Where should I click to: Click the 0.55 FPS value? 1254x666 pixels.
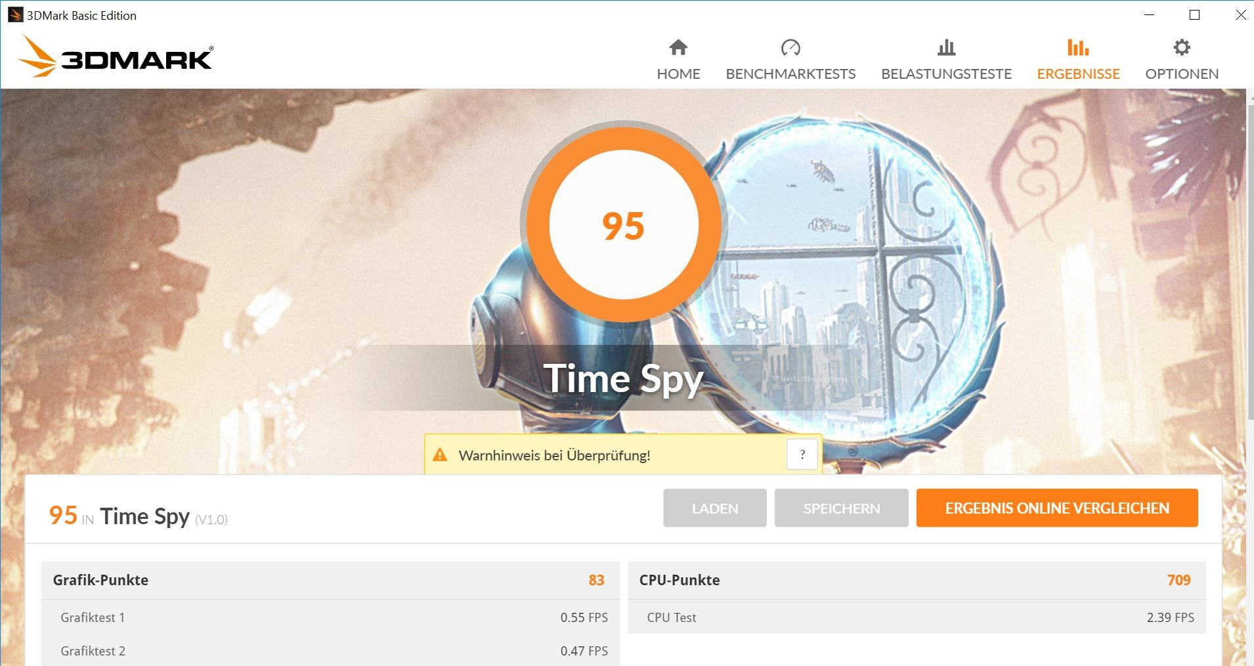(584, 617)
